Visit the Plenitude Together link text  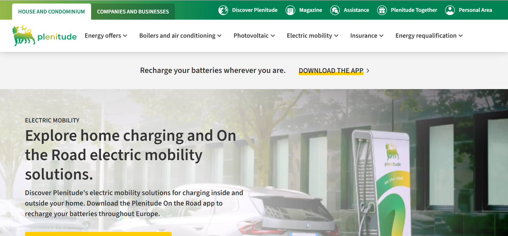(x=414, y=10)
